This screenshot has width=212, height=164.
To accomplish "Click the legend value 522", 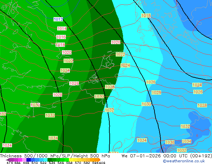I will pos(43,163).
